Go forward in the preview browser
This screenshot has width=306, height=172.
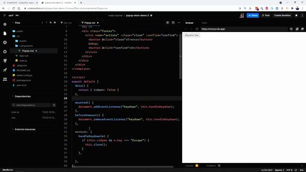pyautogui.click(x=191, y=29)
